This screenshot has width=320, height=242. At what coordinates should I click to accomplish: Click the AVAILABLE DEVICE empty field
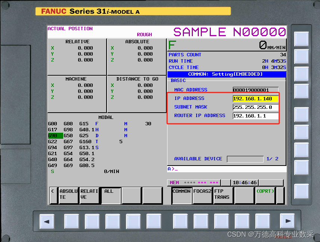(245, 159)
